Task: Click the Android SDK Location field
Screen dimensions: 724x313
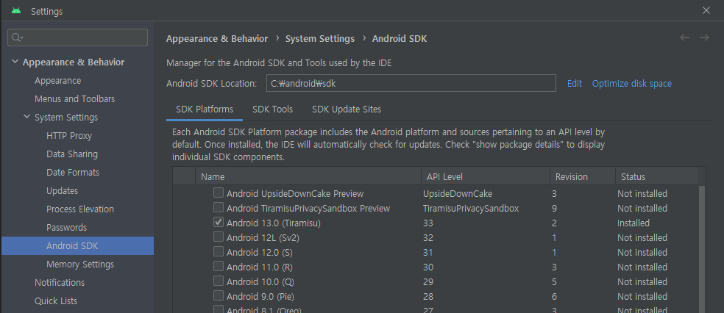Action: [411, 84]
